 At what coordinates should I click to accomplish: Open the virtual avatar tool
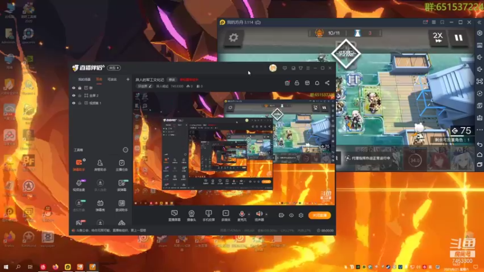79,206
